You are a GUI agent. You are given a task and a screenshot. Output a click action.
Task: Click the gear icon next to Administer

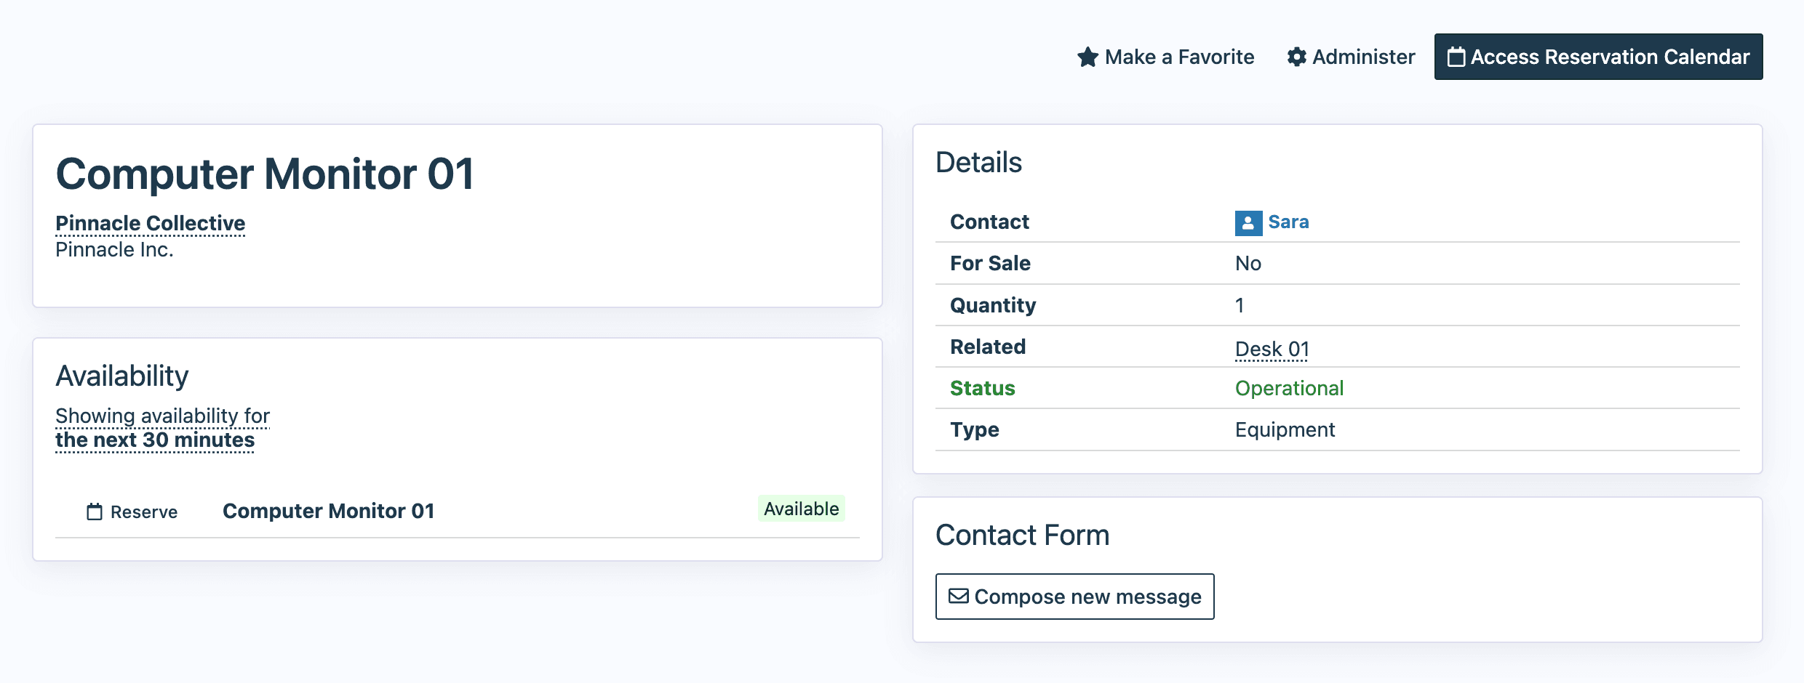point(1296,57)
